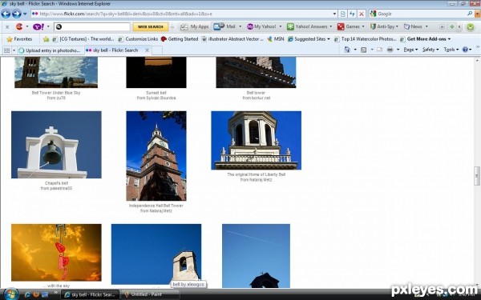Click the search magnifier icon
The image size is (481, 300).
(470, 14)
